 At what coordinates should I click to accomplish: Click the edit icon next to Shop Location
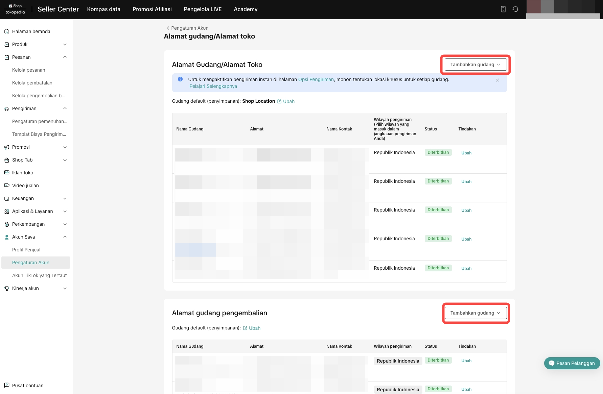(279, 101)
